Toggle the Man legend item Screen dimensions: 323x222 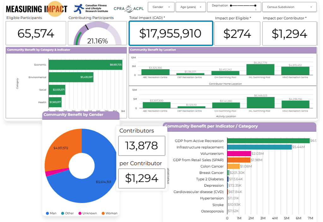coord(51,213)
